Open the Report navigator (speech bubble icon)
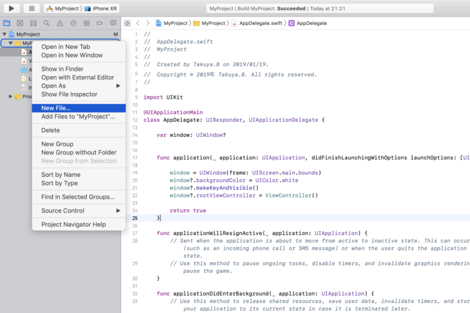470x313 pixels. point(113,23)
